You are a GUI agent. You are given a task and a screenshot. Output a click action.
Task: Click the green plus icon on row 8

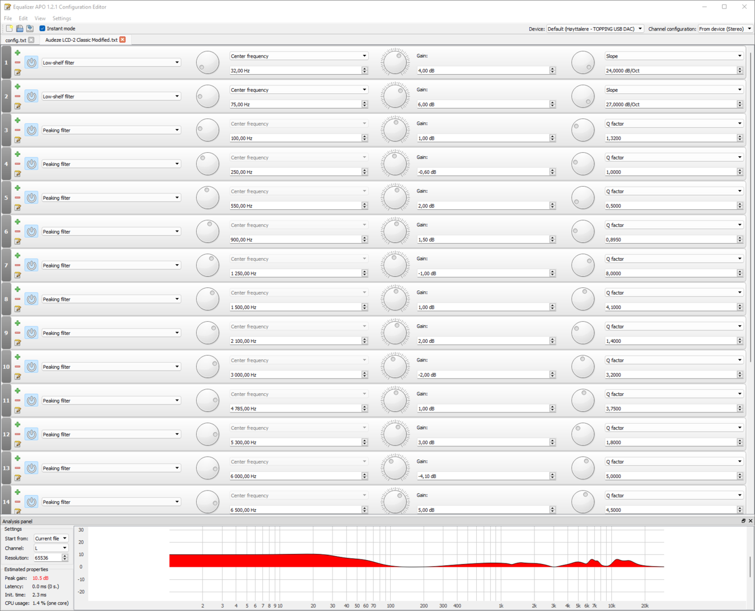pyautogui.click(x=18, y=289)
